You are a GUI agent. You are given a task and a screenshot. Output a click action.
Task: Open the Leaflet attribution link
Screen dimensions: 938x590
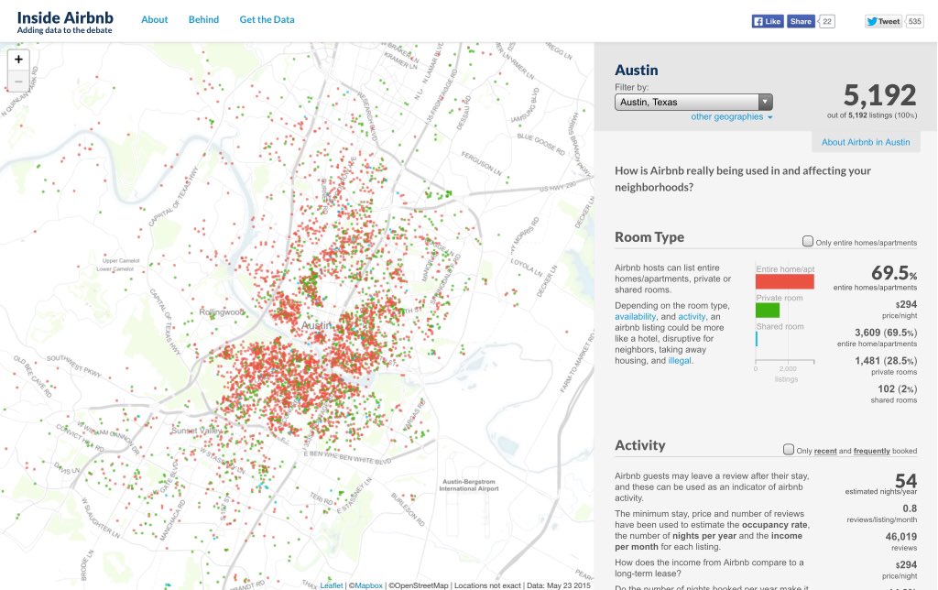click(332, 585)
